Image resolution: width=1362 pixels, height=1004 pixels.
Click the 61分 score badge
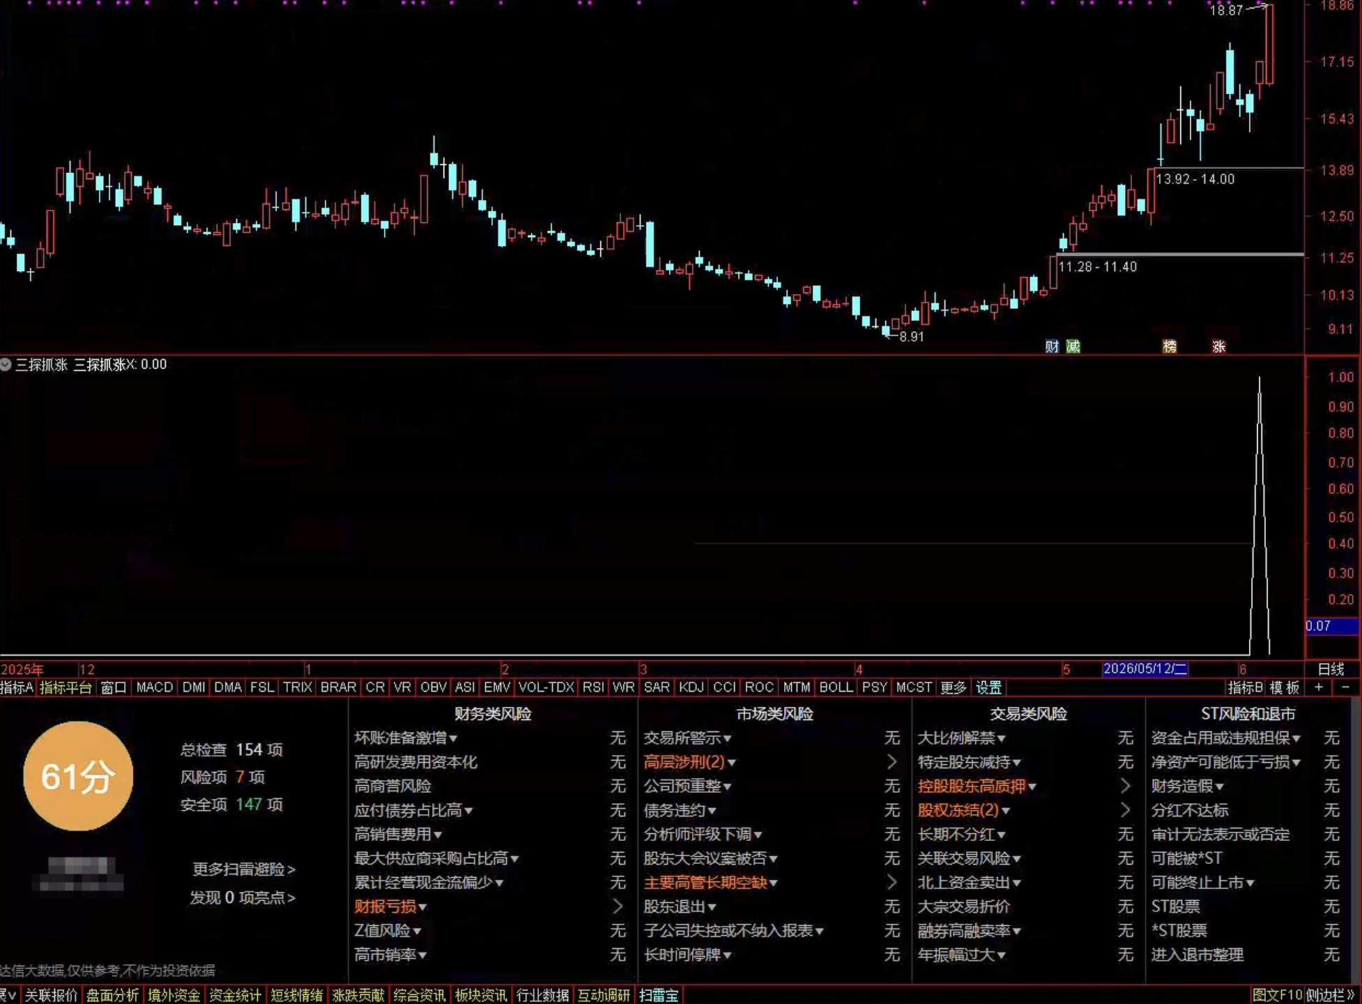pyautogui.click(x=78, y=776)
